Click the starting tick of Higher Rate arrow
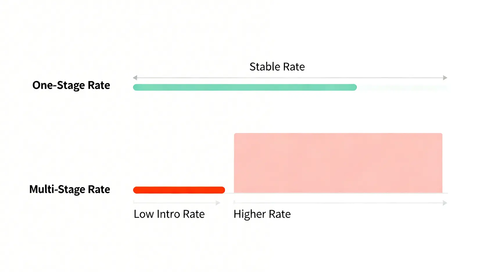 click(x=234, y=202)
